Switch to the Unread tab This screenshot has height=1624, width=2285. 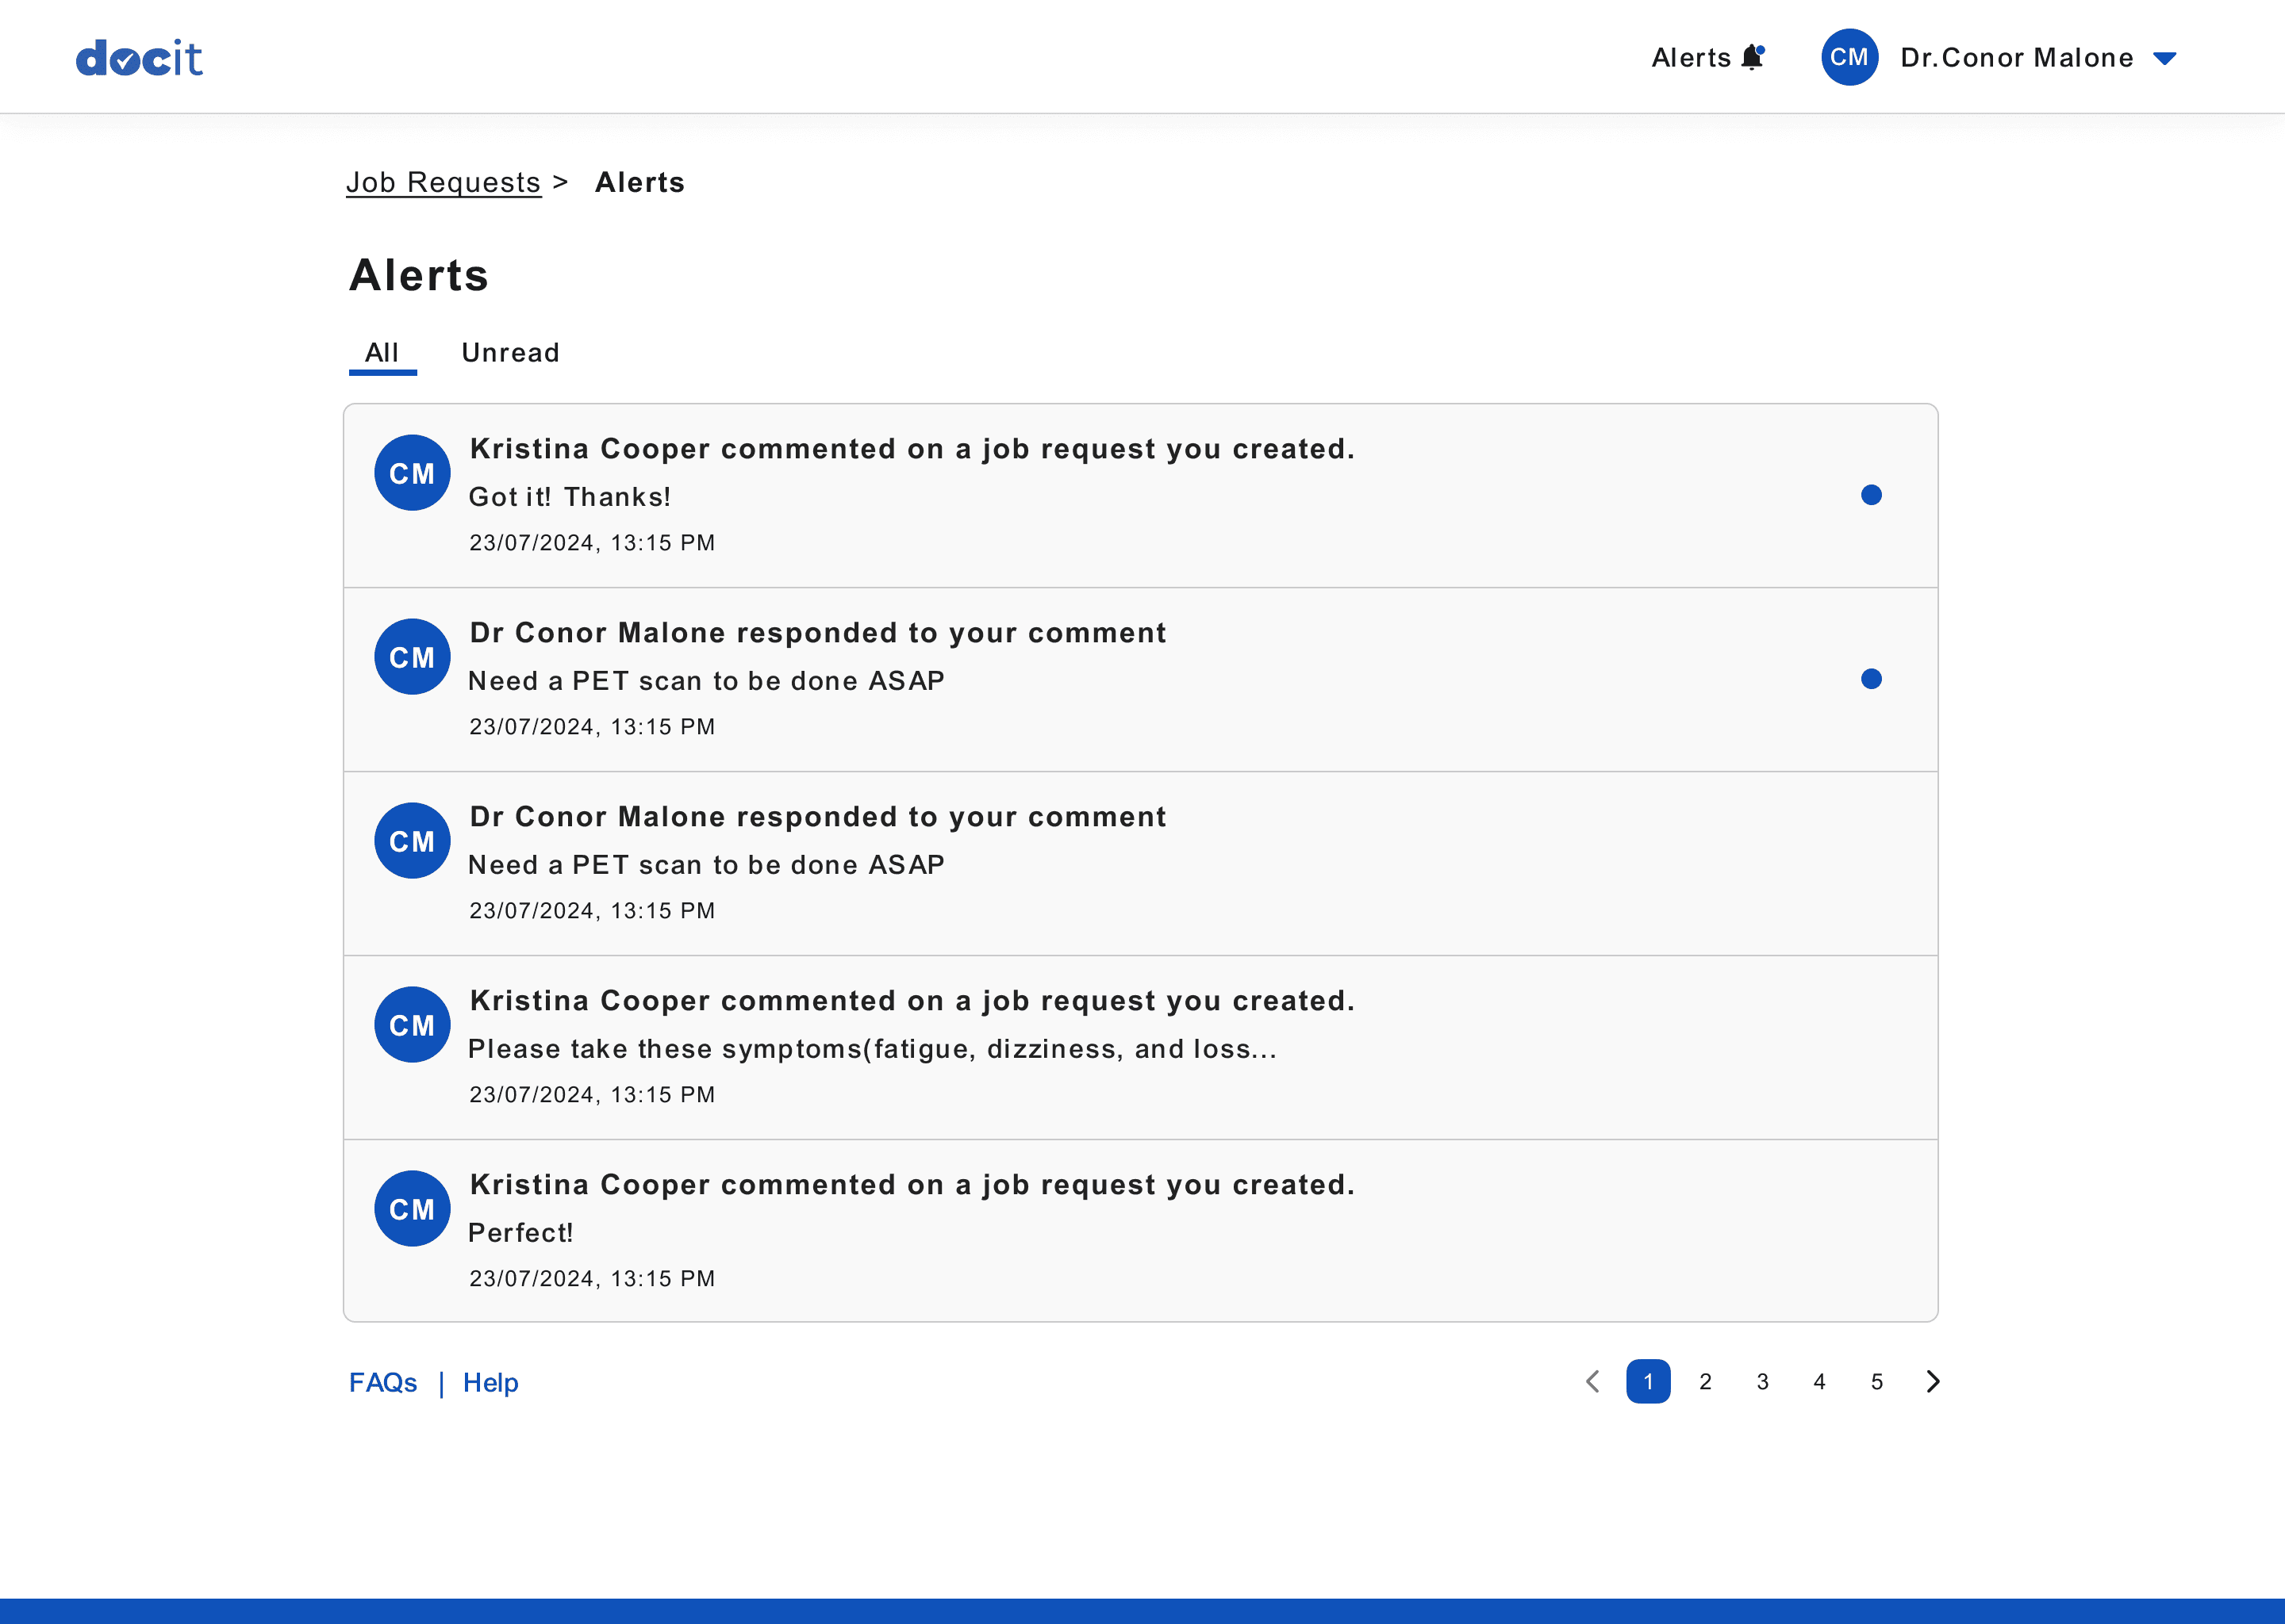tap(510, 353)
